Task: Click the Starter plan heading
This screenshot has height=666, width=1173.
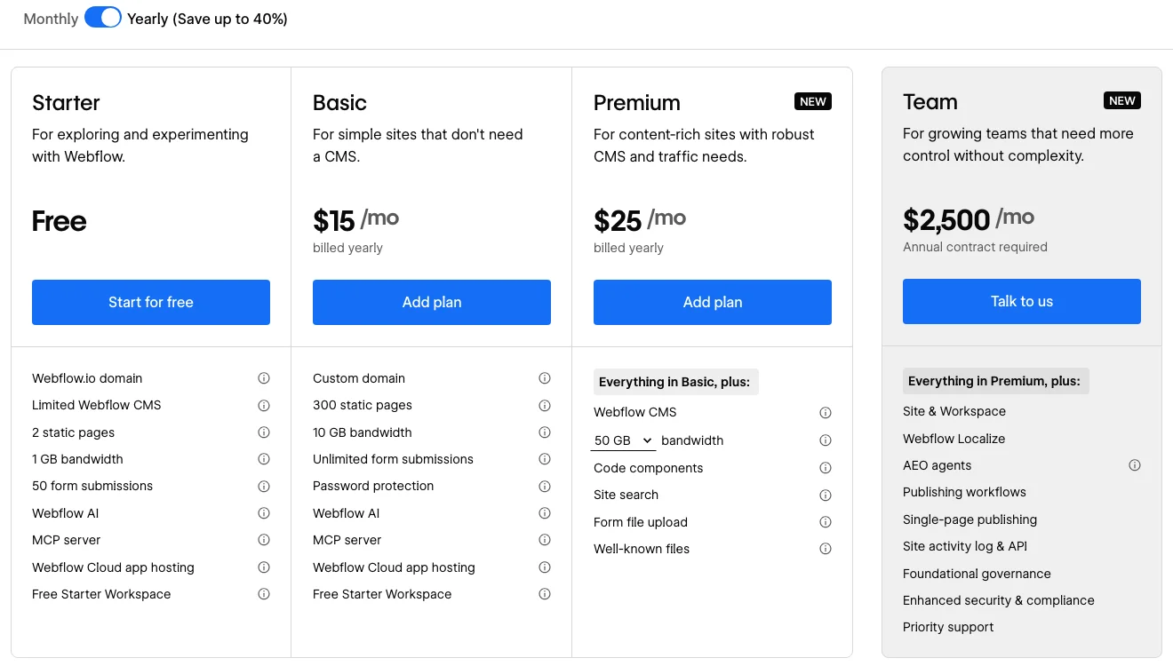Action: coord(66,103)
